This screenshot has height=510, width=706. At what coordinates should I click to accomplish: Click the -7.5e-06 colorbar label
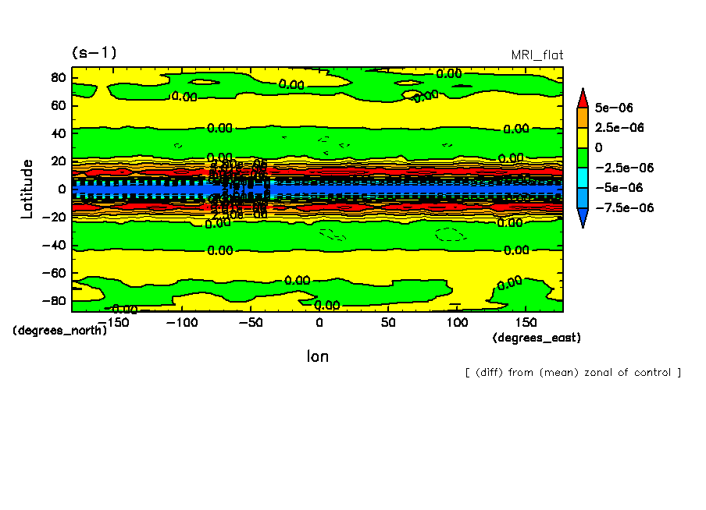point(624,207)
